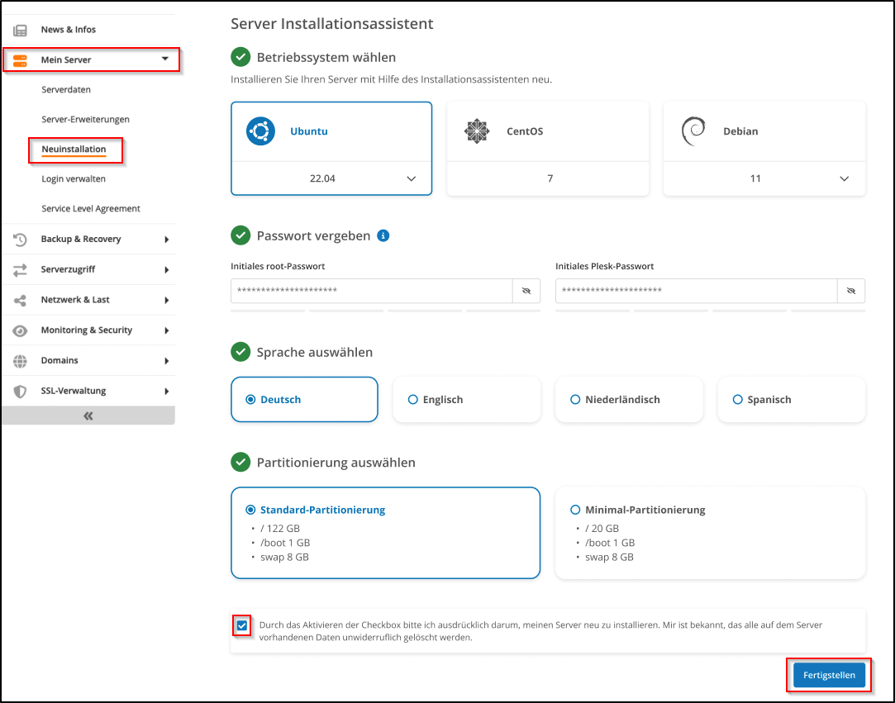This screenshot has width=895, height=703.
Task: Click the Netzwerk & Last share icon
Action: tap(20, 300)
